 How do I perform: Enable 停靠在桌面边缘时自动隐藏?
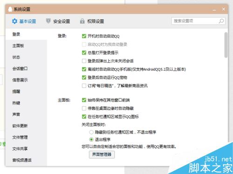pos(84,108)
